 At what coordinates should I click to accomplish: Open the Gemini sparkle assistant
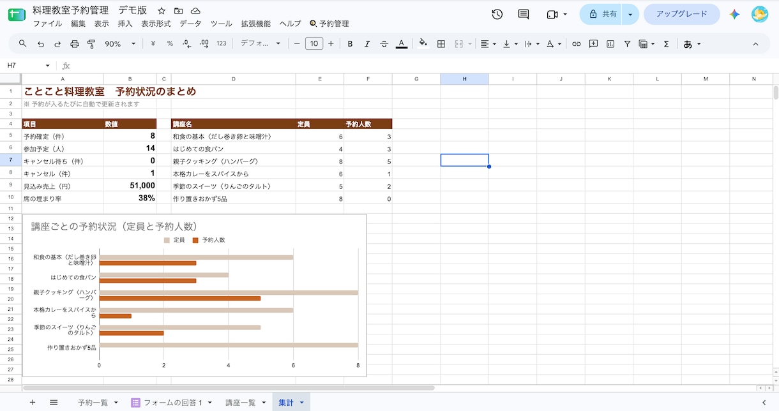pyautogui.click(x=734, y=14)
